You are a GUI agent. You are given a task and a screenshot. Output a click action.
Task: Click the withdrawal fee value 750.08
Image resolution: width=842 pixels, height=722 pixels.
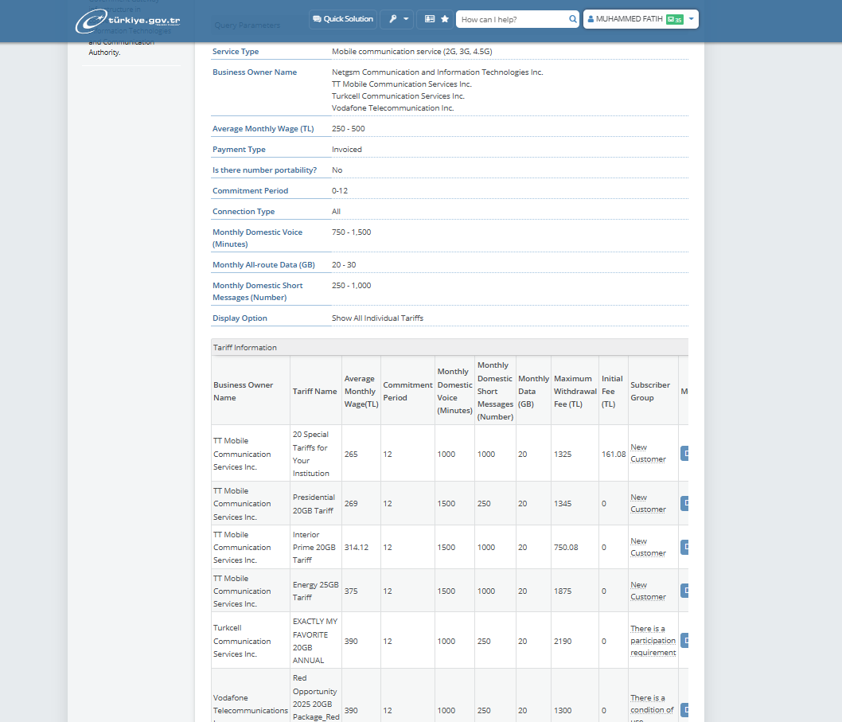coord(566,547)
